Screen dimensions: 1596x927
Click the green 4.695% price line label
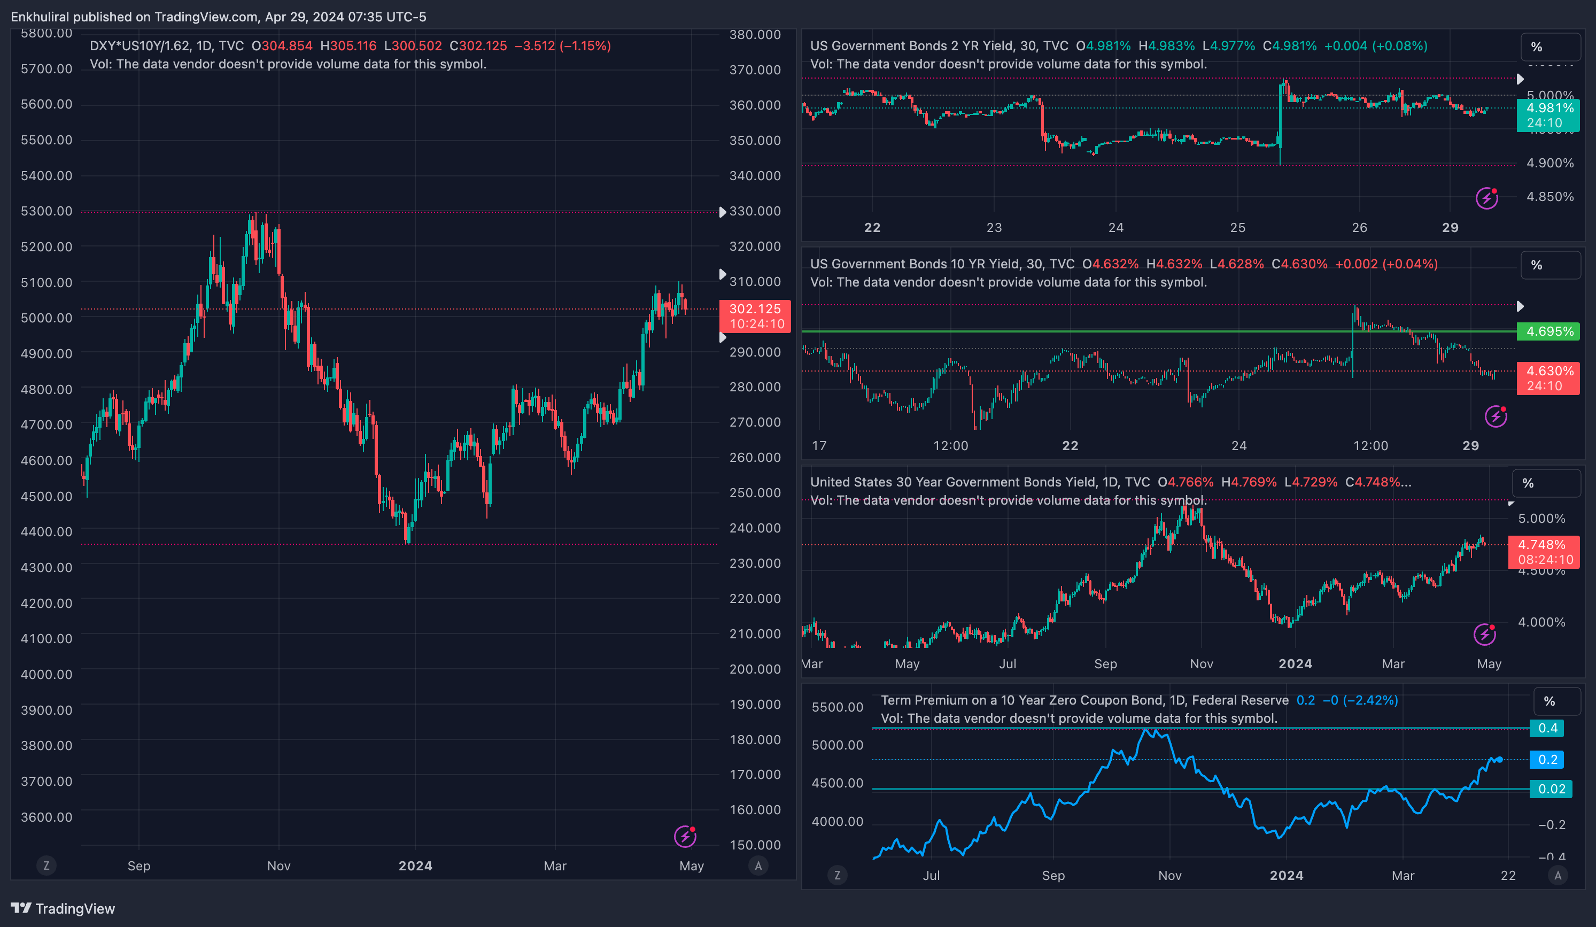click(1548, 331)
